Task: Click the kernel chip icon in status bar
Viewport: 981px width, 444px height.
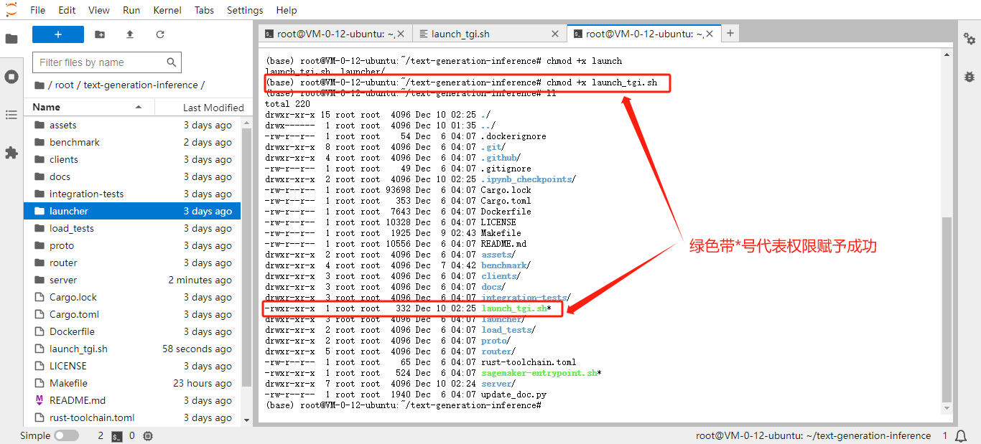Action: click(148, 435)
